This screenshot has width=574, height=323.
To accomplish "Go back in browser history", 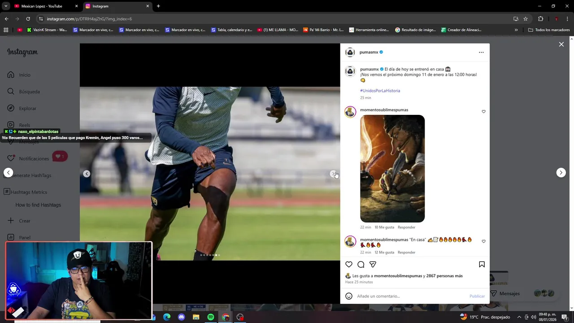I will point(6,19).
